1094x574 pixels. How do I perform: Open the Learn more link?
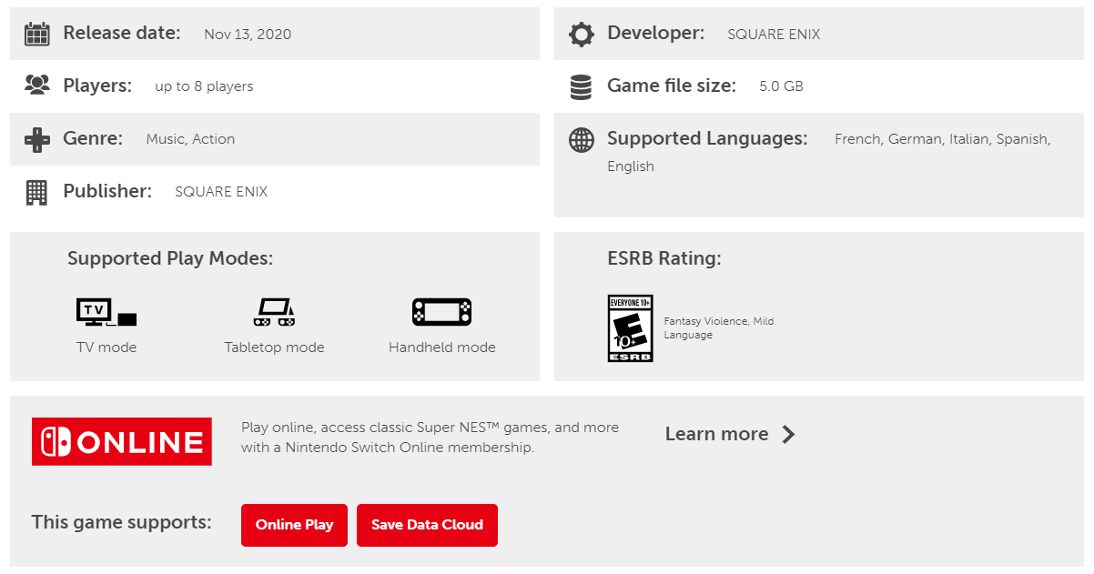[x=716, y=434]
